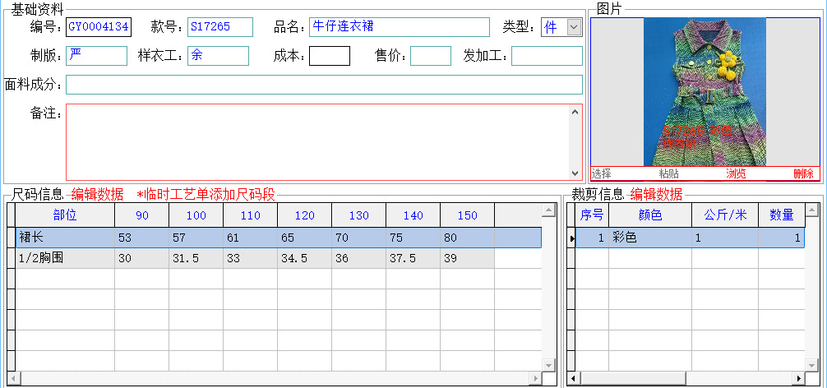Image resolution: width=827 pixels, height=388 pixels.
Task: Select the 裙长 row label
Action: pyautogui.click(x=65, y=238)
